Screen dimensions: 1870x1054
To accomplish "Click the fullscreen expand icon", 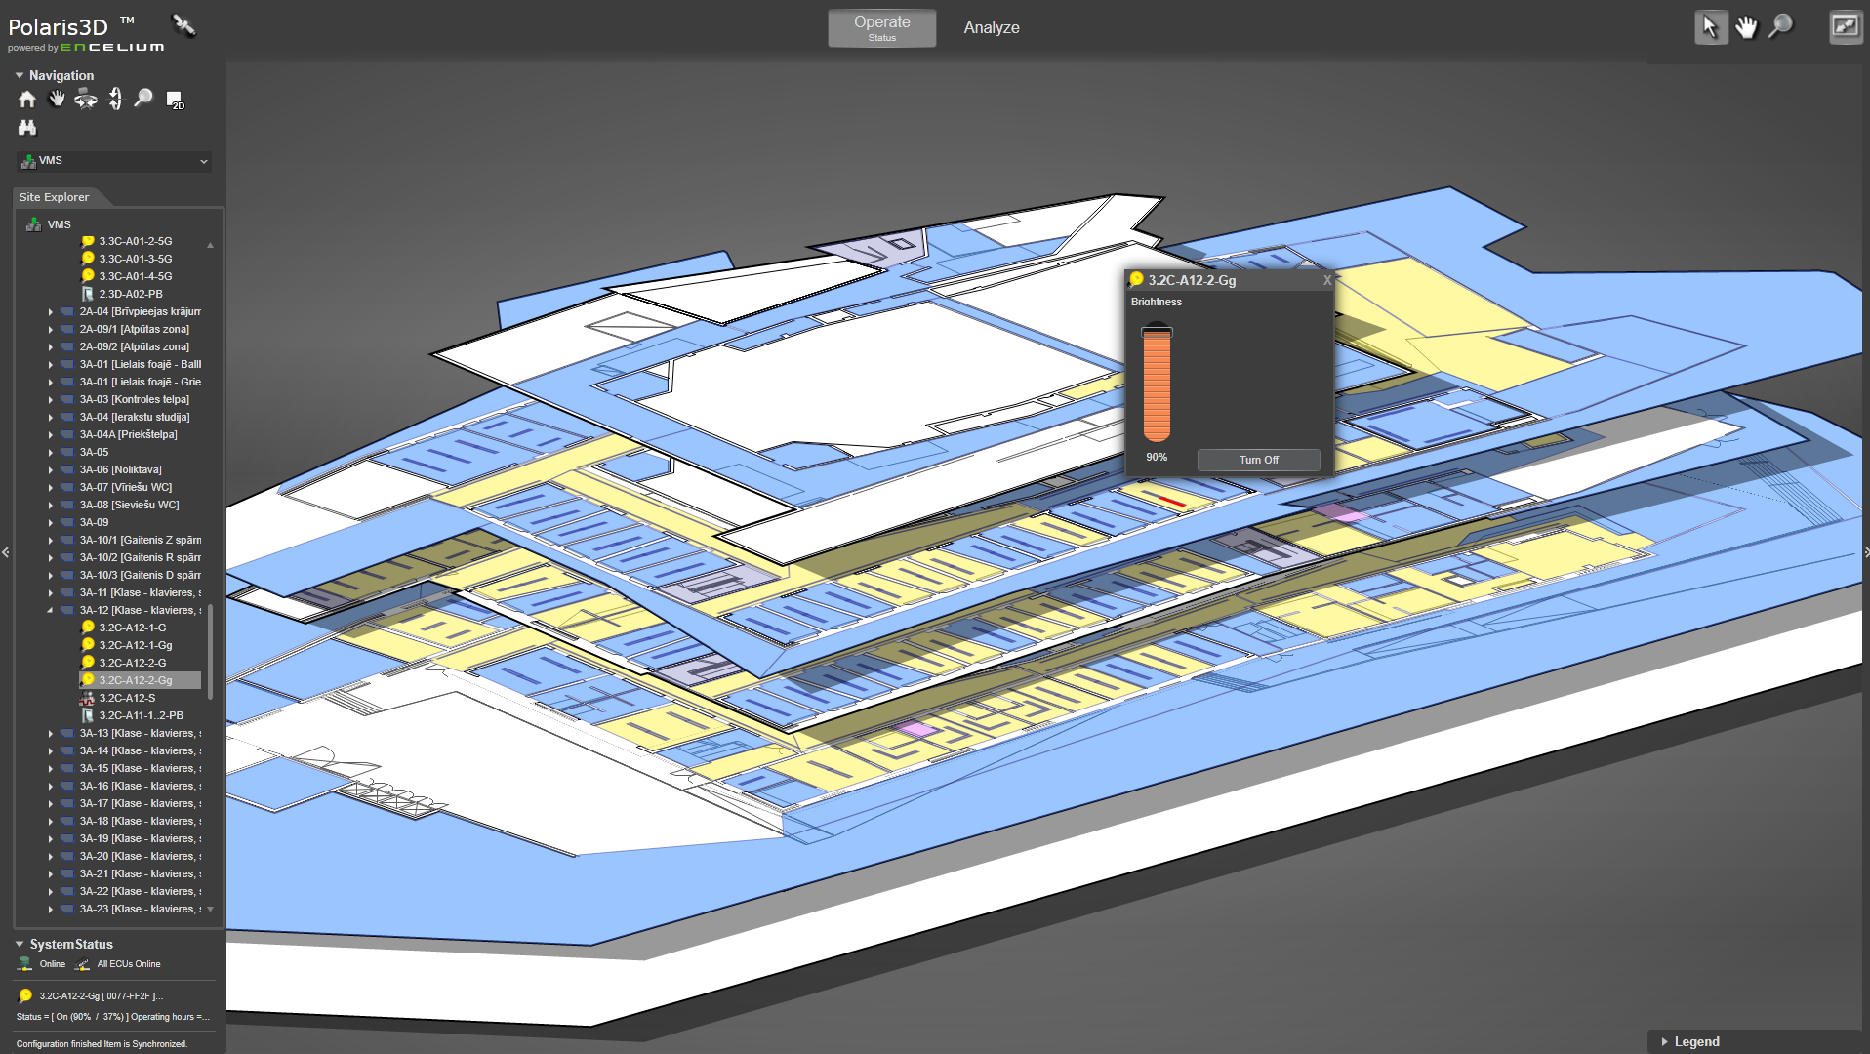I will (1845, 27).
